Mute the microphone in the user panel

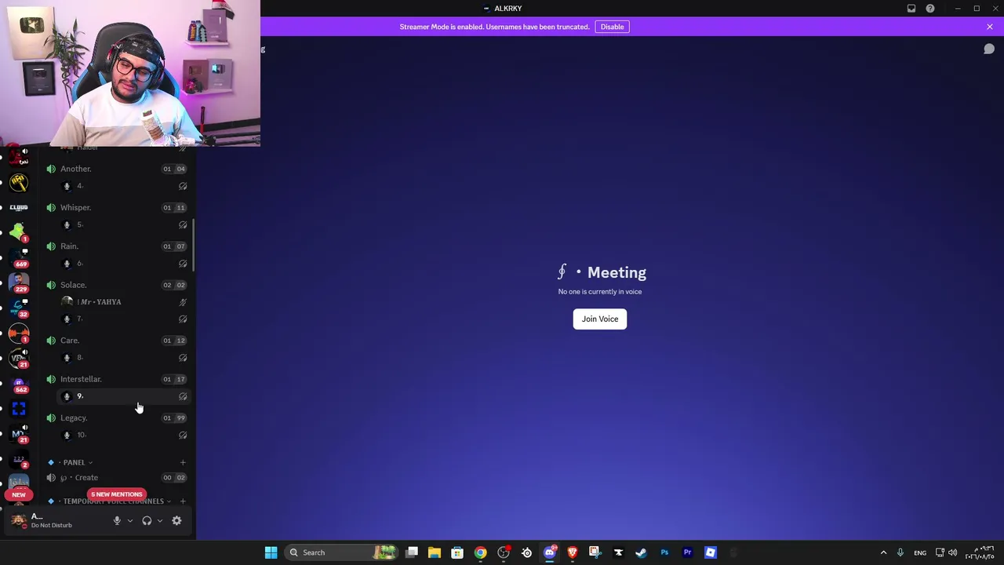coord(117,520)
